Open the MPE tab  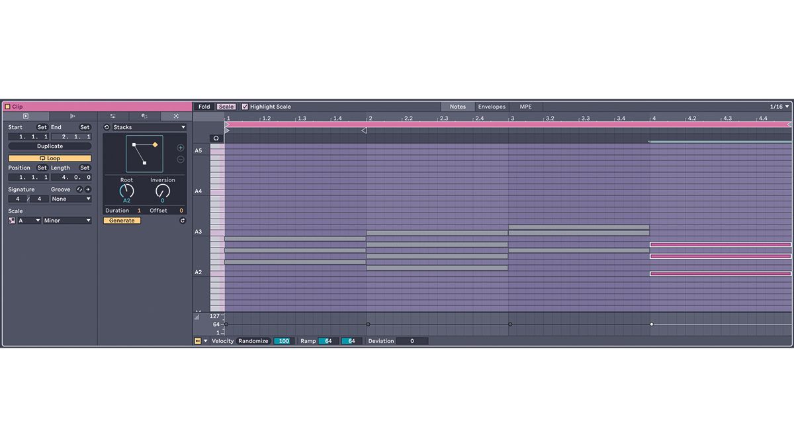525,107
